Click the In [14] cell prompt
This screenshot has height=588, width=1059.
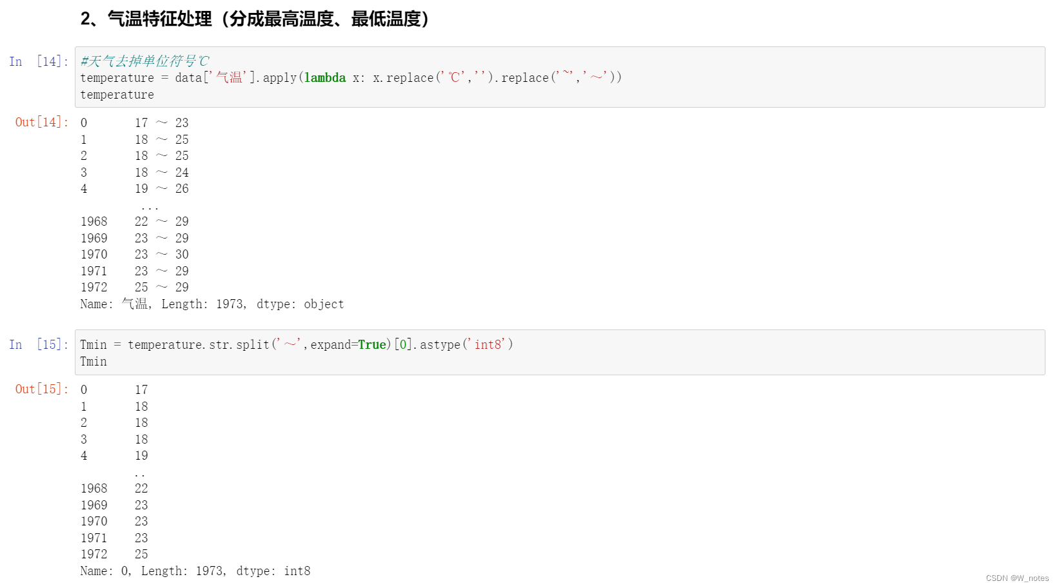[39, 62]
